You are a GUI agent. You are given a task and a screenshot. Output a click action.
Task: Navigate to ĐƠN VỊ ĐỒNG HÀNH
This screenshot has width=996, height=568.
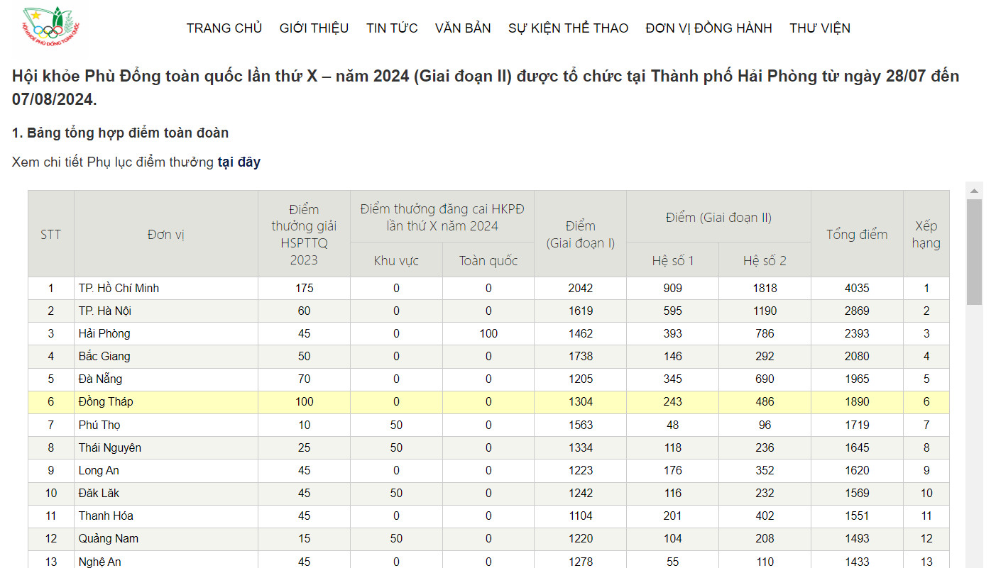point(708,28)
